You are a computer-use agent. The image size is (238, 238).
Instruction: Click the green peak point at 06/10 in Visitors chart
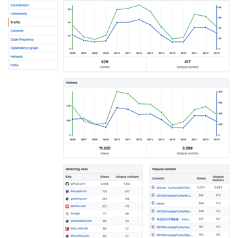tap(117, 91)
